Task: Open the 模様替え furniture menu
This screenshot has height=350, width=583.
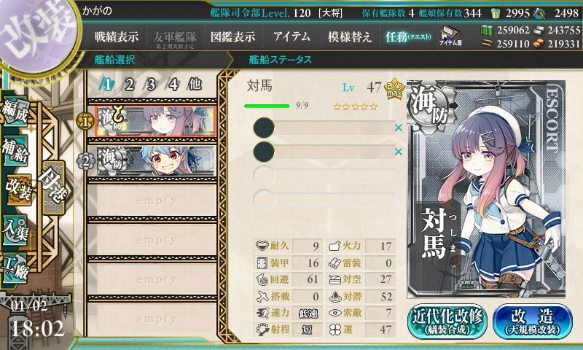Action: pos(349,36)
